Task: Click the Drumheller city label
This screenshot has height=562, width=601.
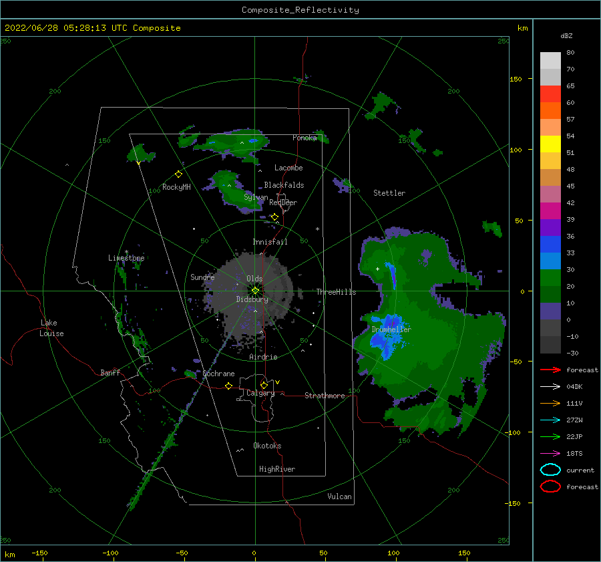Action: [x=391, y=329]
